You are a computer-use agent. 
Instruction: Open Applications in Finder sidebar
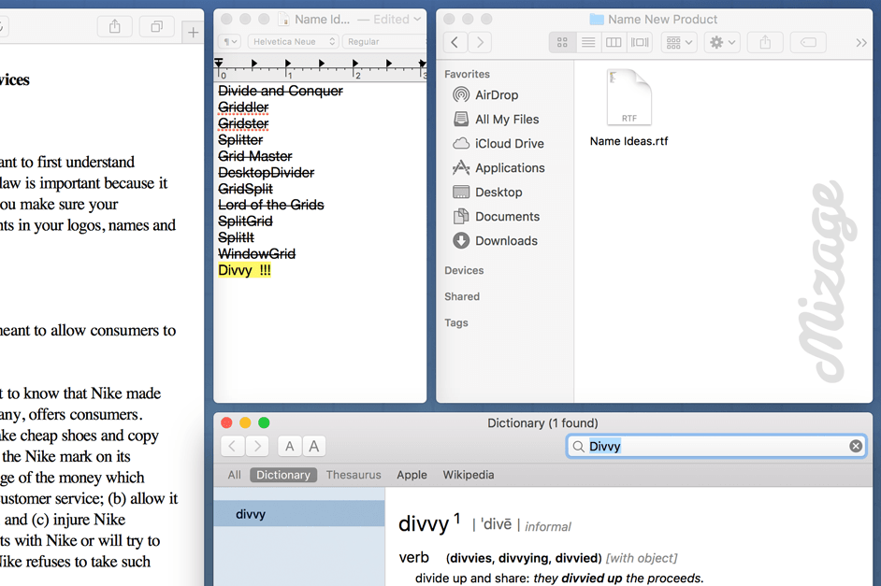tap(498, 168)
